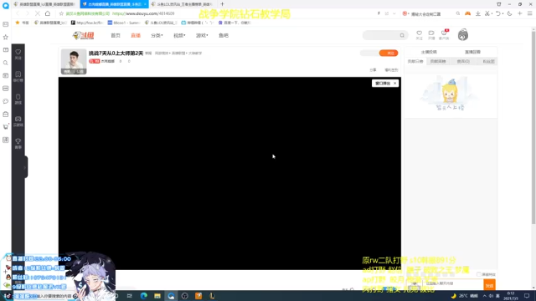Open the Douyu logo homepage link
This screenshot has height=301, width=536.
click(x=83, y=35)
